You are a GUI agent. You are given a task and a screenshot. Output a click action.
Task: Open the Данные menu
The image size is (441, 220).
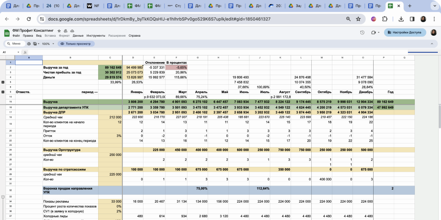pyautogui.click(x=78, y=36)
